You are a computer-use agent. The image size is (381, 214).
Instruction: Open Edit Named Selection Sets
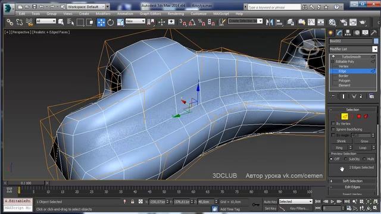pos(222,23)
